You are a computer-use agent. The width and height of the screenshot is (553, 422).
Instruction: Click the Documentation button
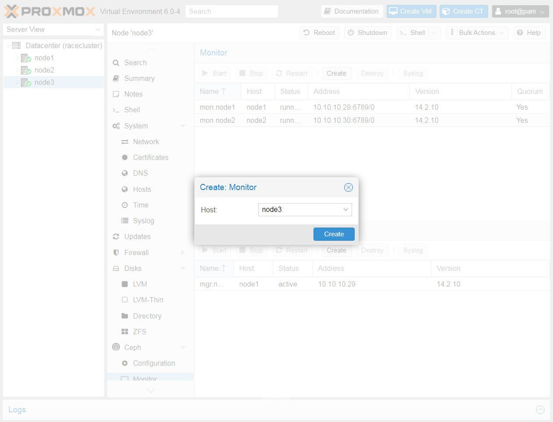(352, 11)
